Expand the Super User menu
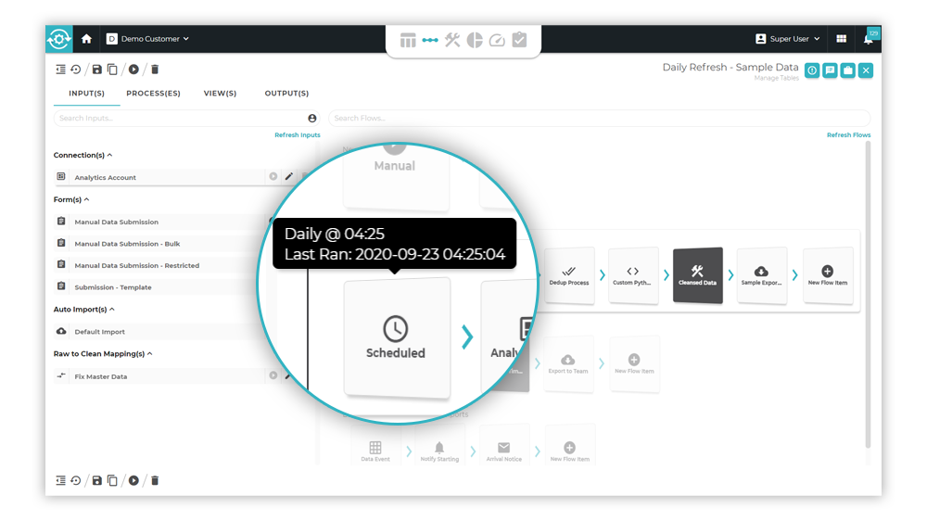Viewport: 927px width, 521px height. (x=788, y=39)
